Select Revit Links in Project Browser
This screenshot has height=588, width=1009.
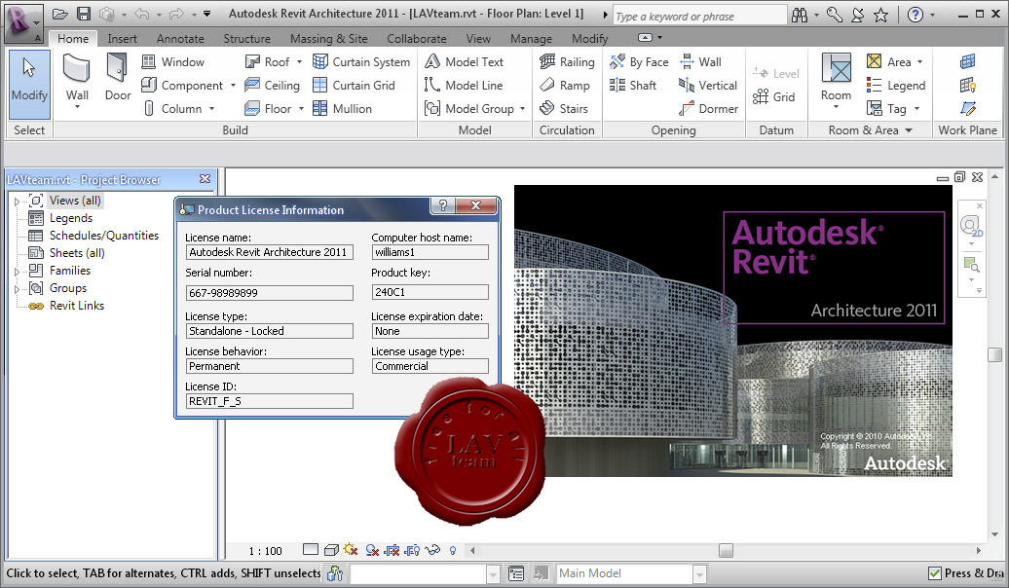77,306
